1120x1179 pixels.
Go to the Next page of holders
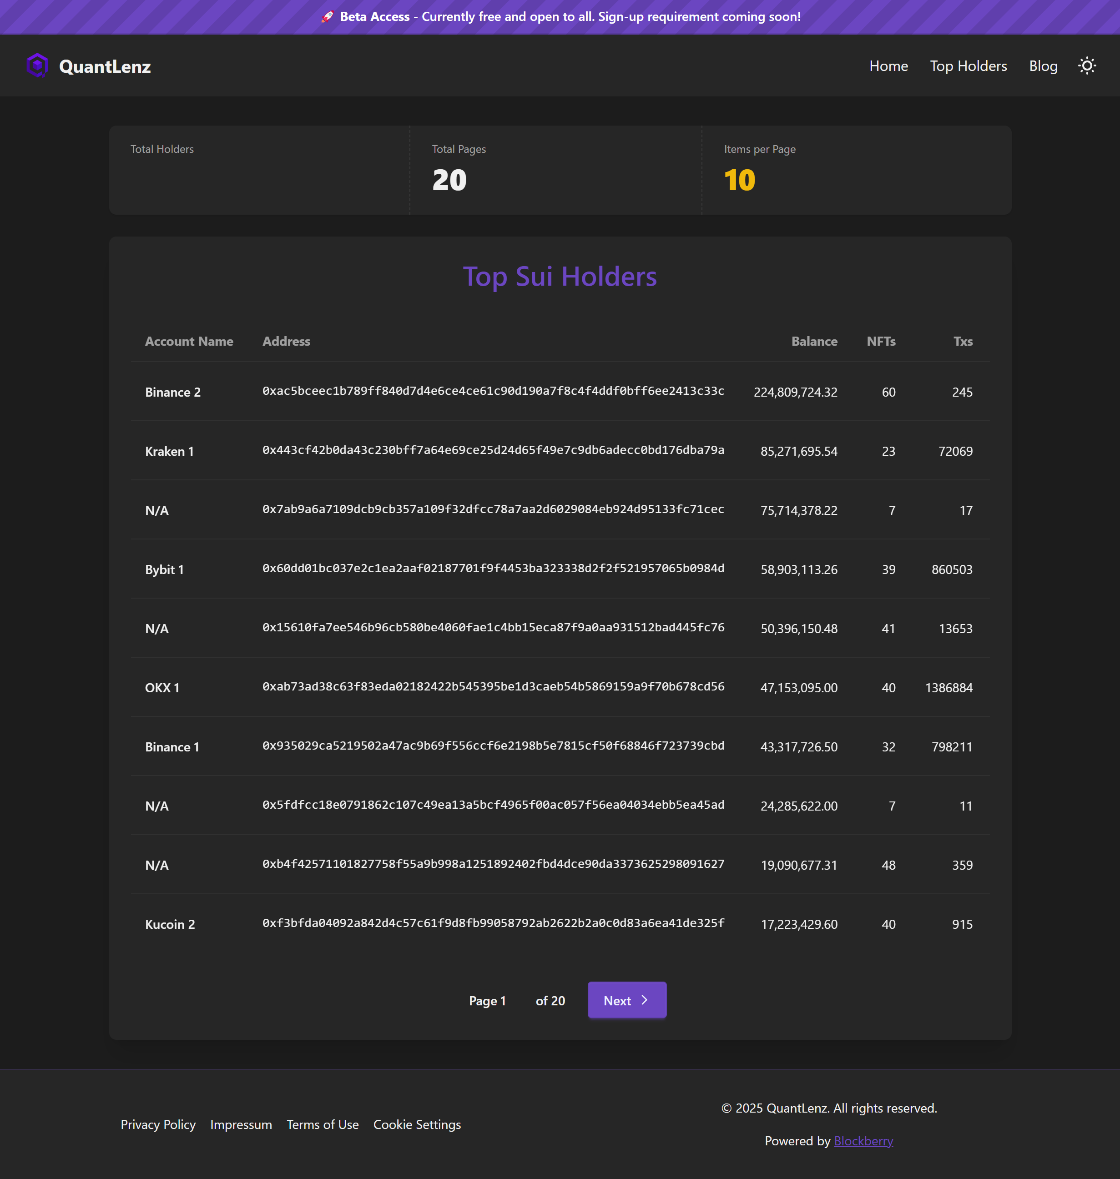(x=627, y=1000)
